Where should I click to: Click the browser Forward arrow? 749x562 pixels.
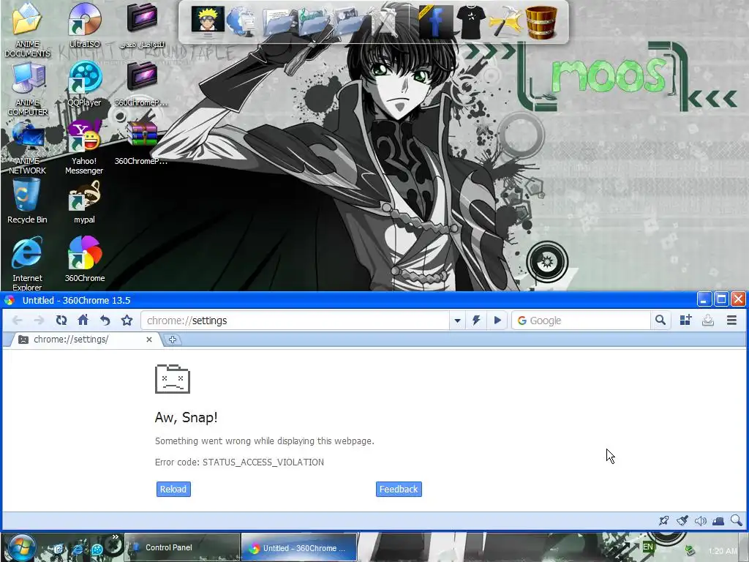pyautogui.click(x=39, y=321)
